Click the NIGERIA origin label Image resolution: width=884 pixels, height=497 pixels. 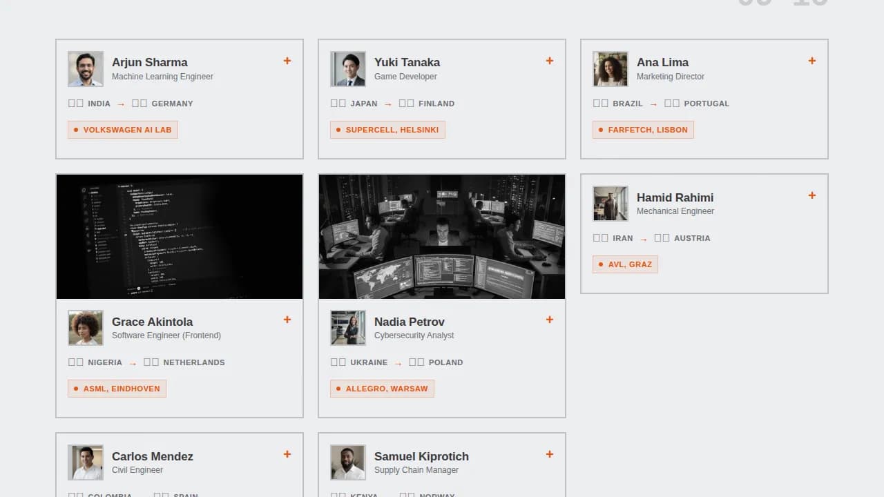coord(105,362)
